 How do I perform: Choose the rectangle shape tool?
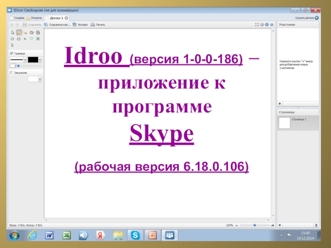coord(19,39)
